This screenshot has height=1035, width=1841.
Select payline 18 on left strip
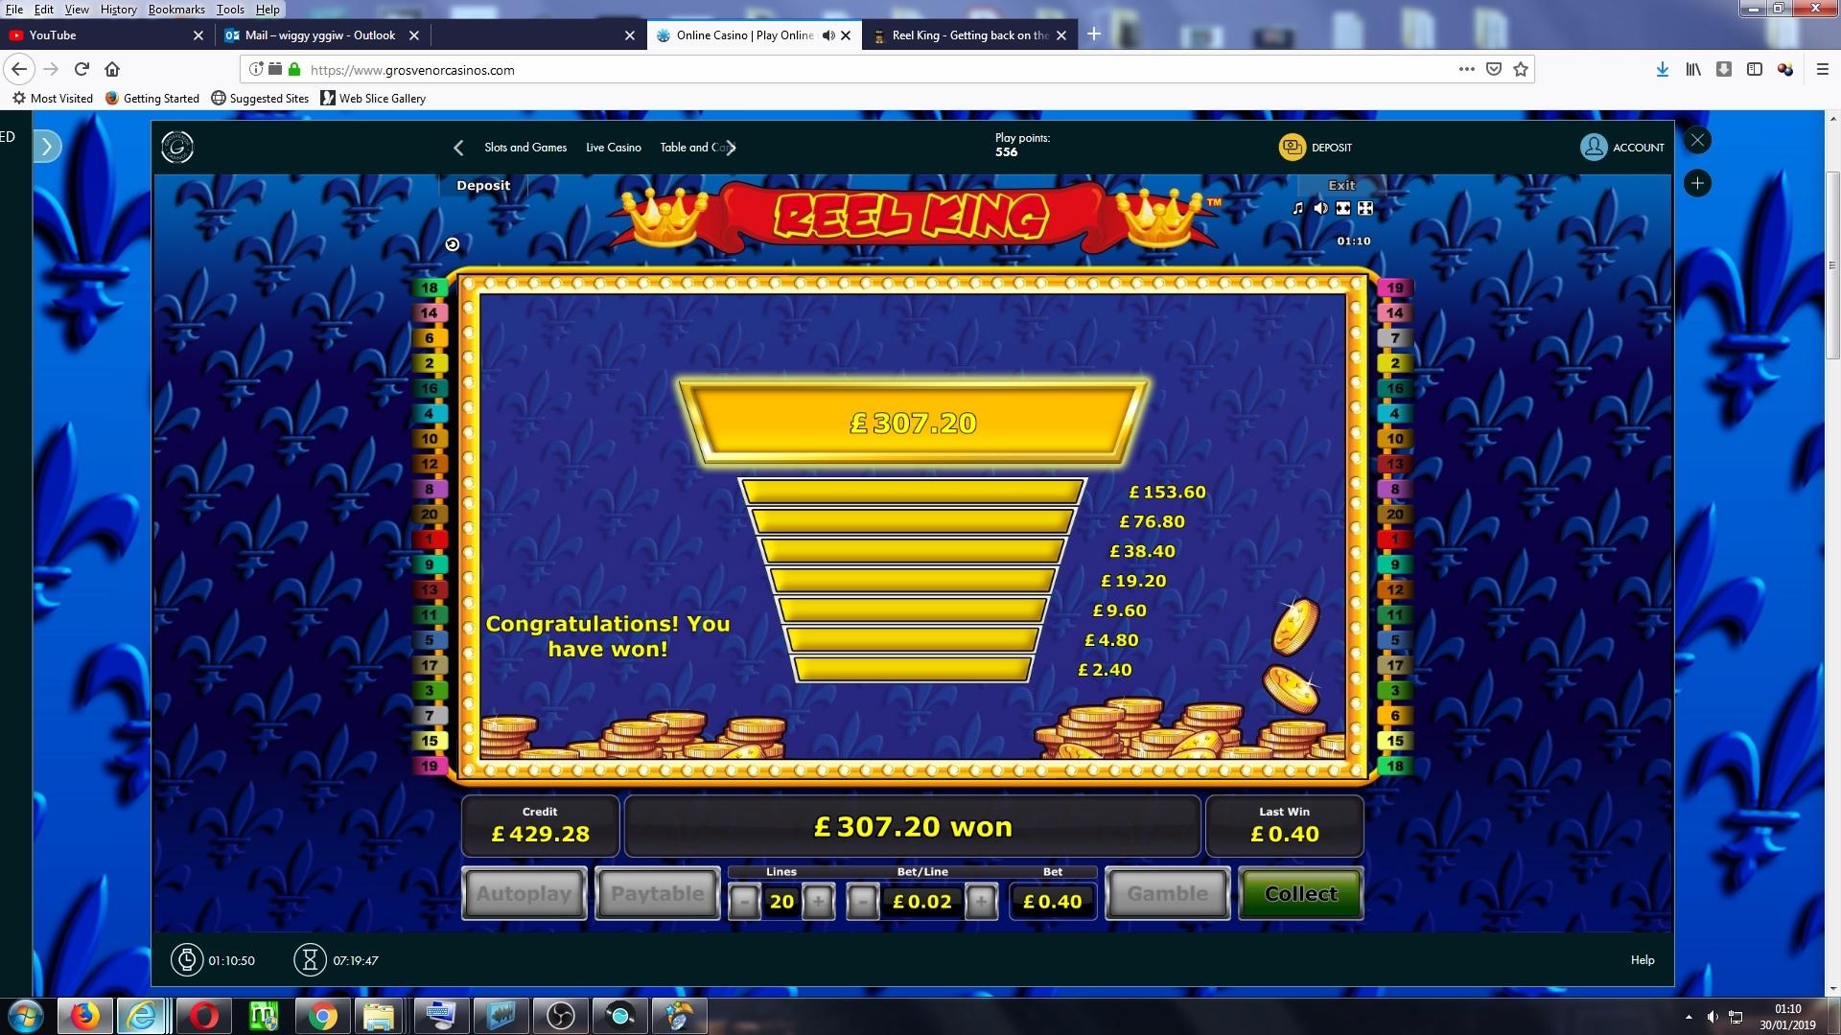click(x=429, y=287)
